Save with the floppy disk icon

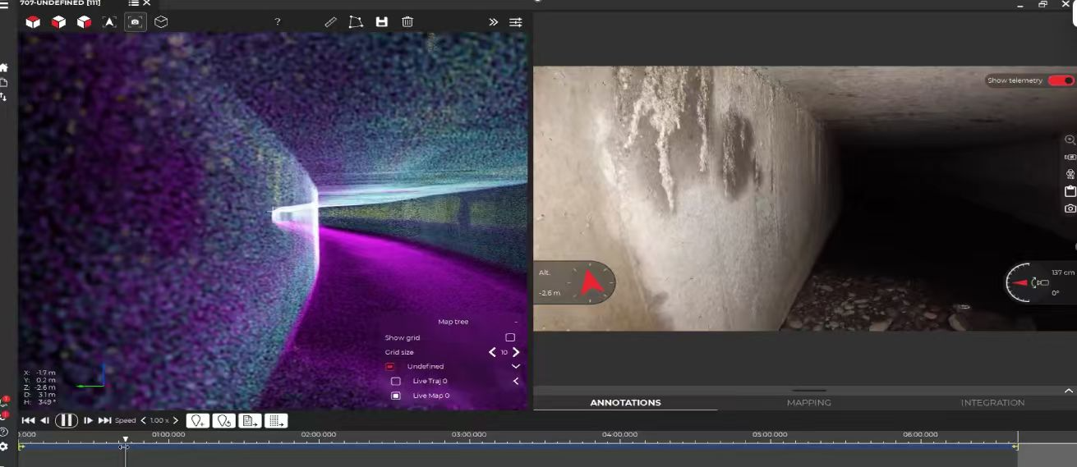pos(382,22)
